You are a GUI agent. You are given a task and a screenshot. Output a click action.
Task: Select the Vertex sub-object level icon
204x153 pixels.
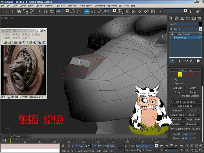tap(175, 74)
